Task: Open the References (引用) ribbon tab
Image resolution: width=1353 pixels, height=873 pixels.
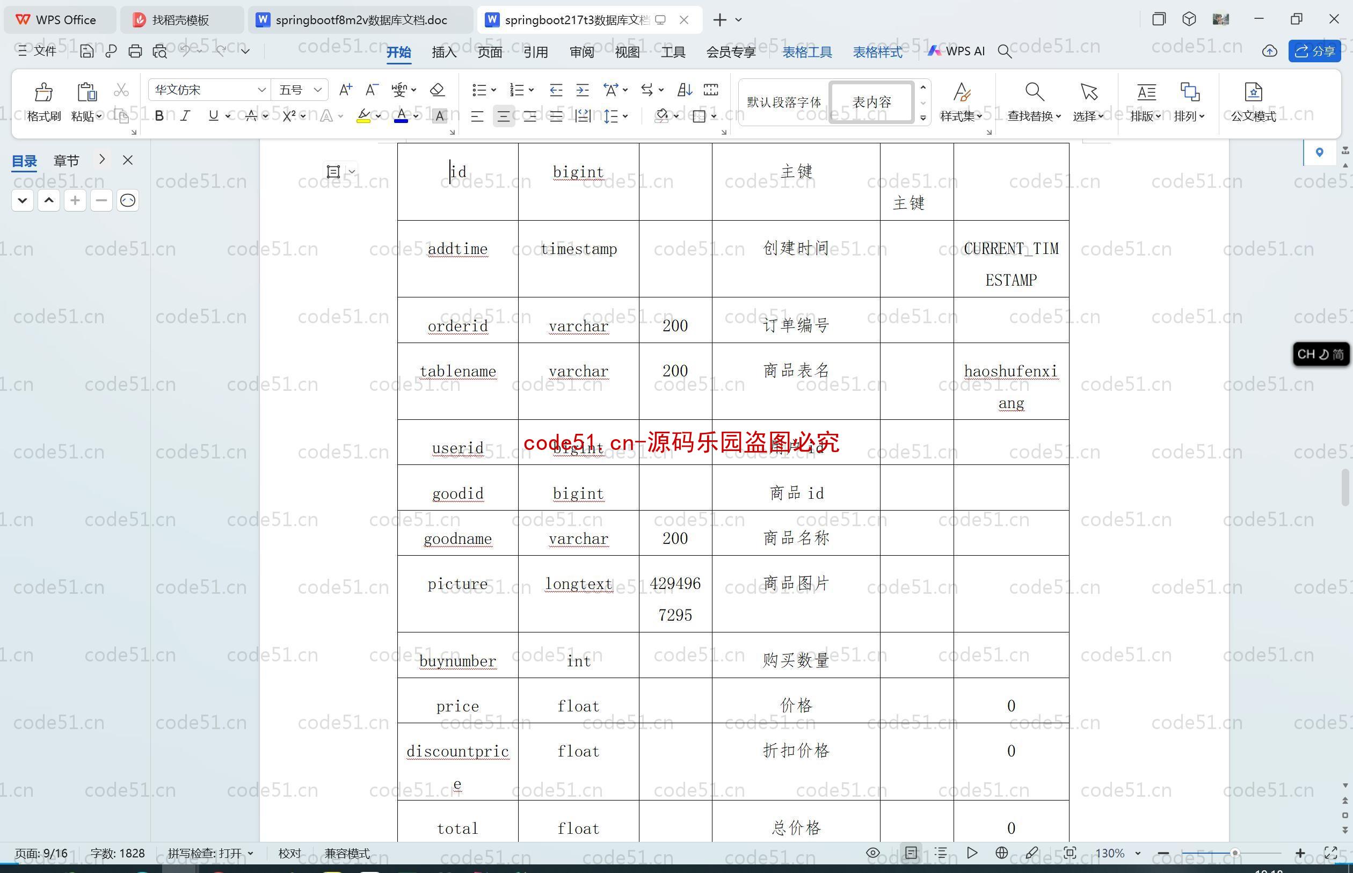Action: click(535, 52)
